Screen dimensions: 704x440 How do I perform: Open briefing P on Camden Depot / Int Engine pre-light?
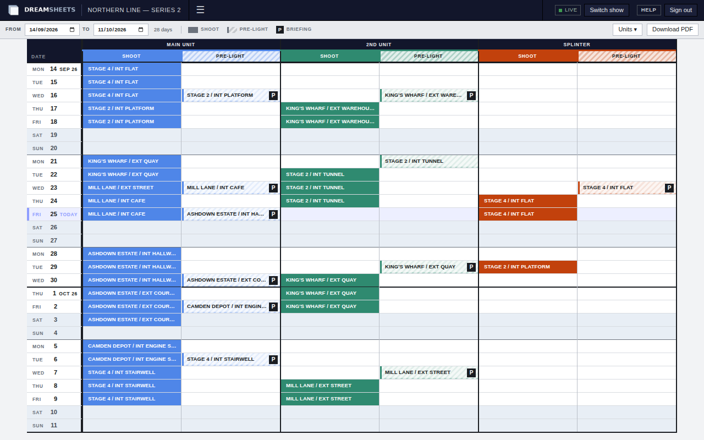[x=273, y=307]
